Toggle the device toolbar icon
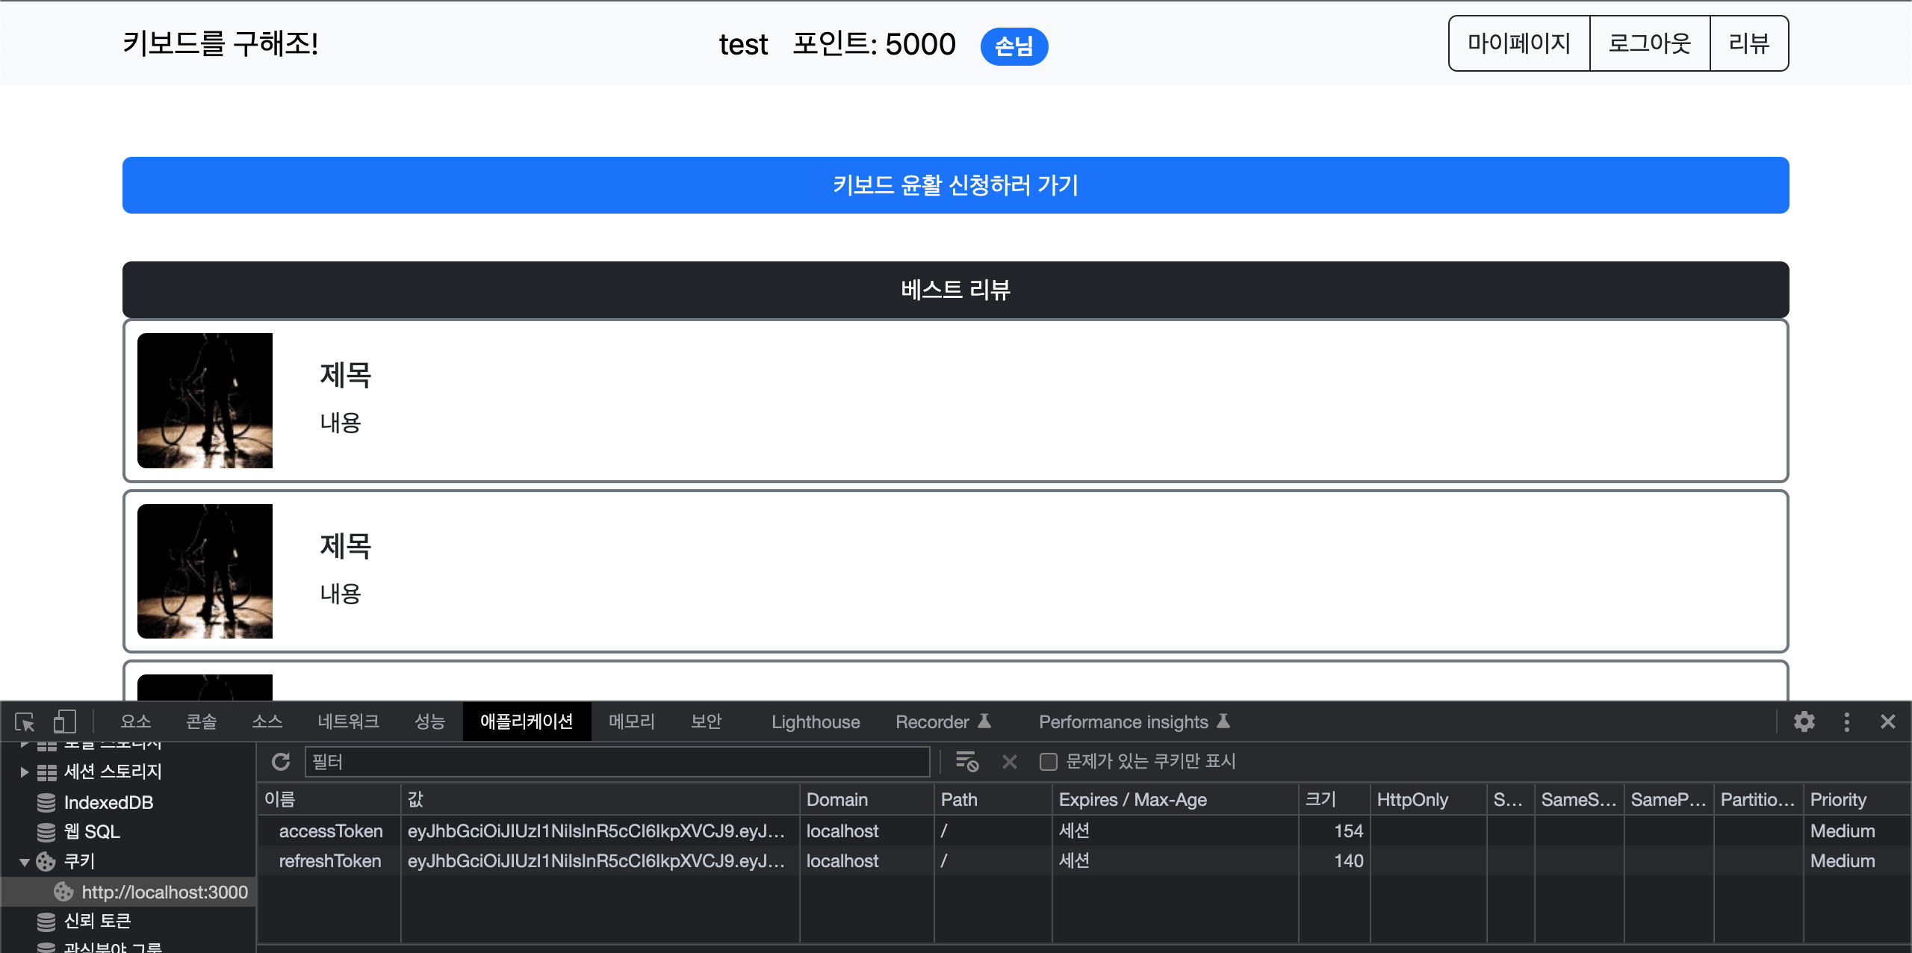This screenshot has width=1912, height=953. 64,721
